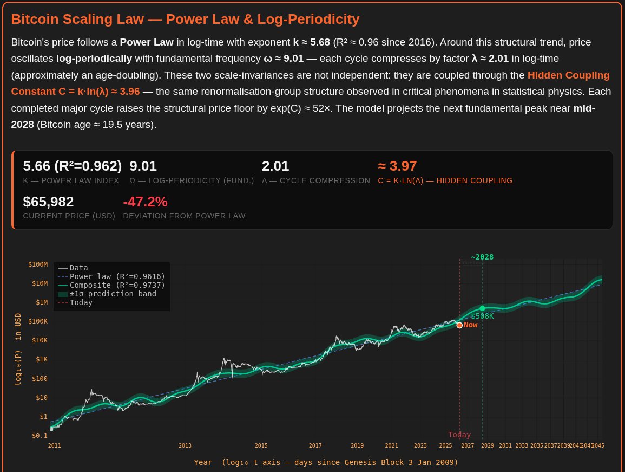Click the green 2028 projected peak dot
This screenshot has width=625, height=472.
(482, 308)
